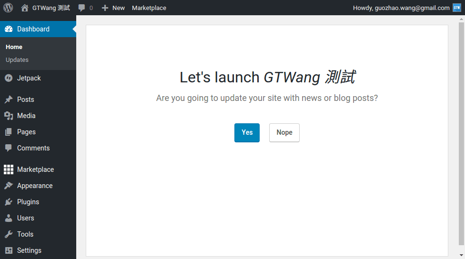Click the Posts pushpin icon
The image size is (465, 259).
[x=9, y=100]
